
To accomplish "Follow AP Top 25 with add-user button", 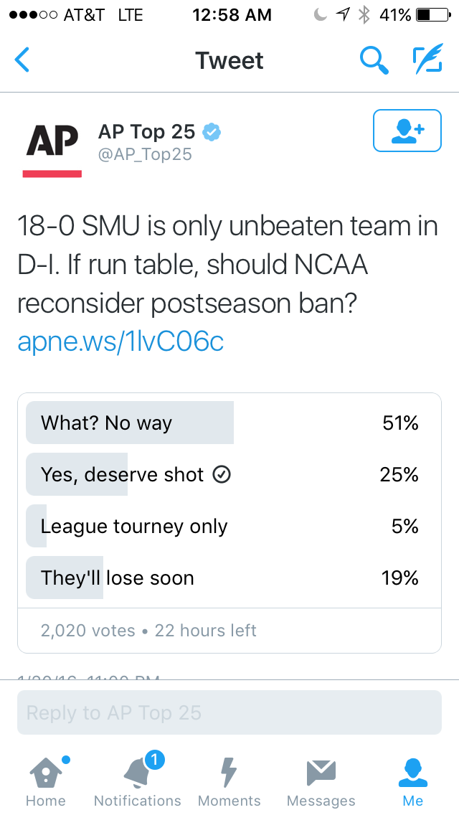I will 407,131.
